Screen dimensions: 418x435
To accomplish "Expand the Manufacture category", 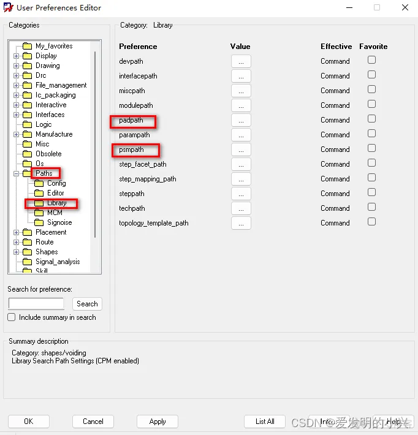I will click(x=16, y=135).
